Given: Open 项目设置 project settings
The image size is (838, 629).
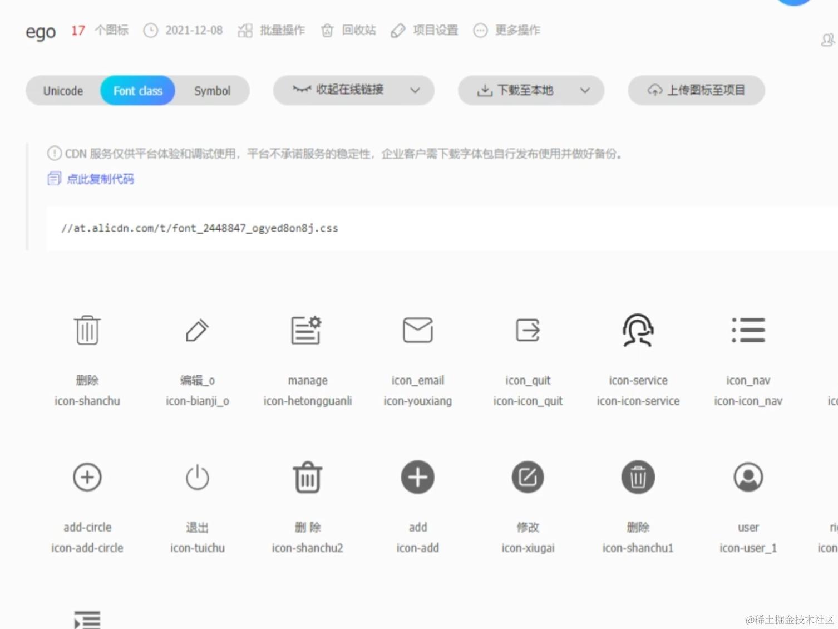Looking at the screenshot, I should [x=435, y=30].
